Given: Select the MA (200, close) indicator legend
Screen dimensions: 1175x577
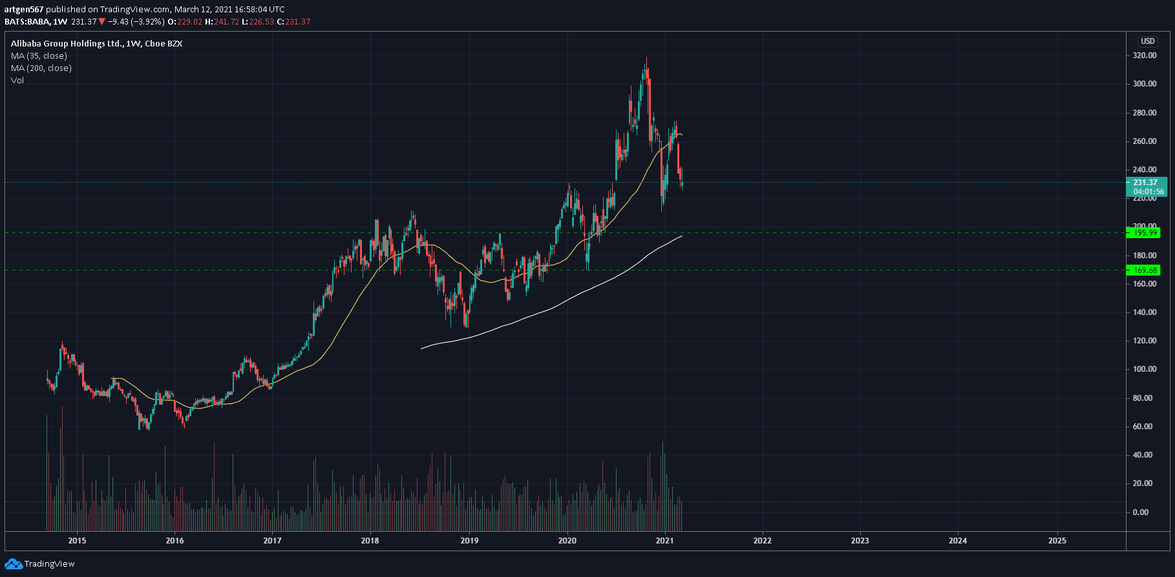Looking at the screenshot, I should (41, 68).
